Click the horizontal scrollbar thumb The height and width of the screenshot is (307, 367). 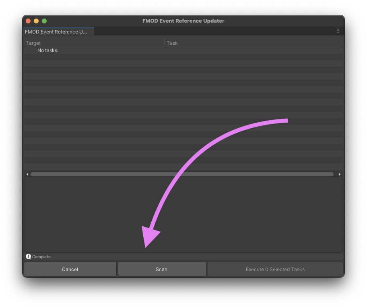point(182,174)
